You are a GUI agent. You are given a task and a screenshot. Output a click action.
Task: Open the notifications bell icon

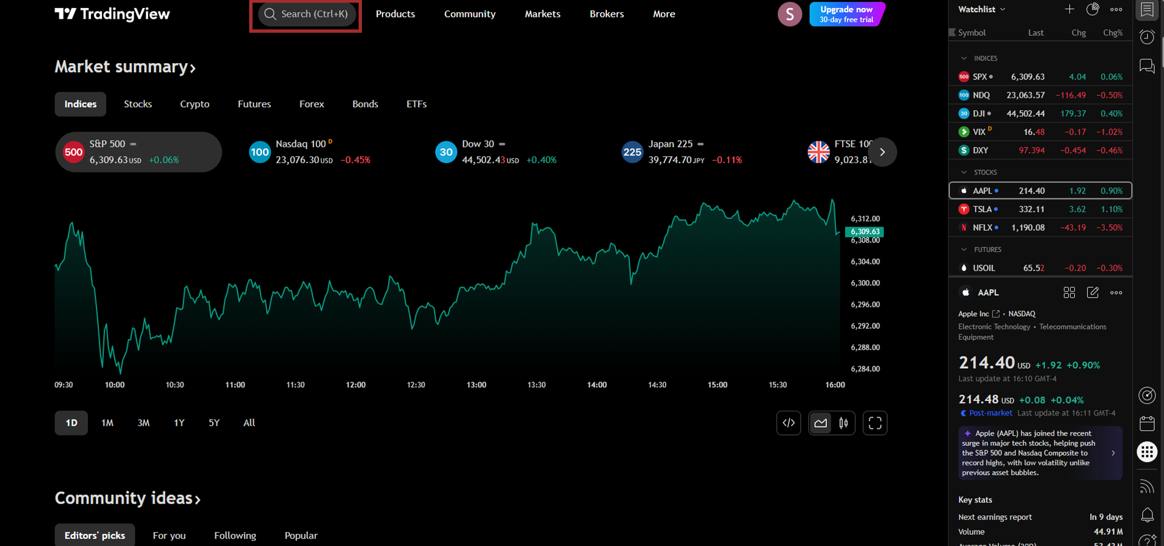[x=1147, y=515]
